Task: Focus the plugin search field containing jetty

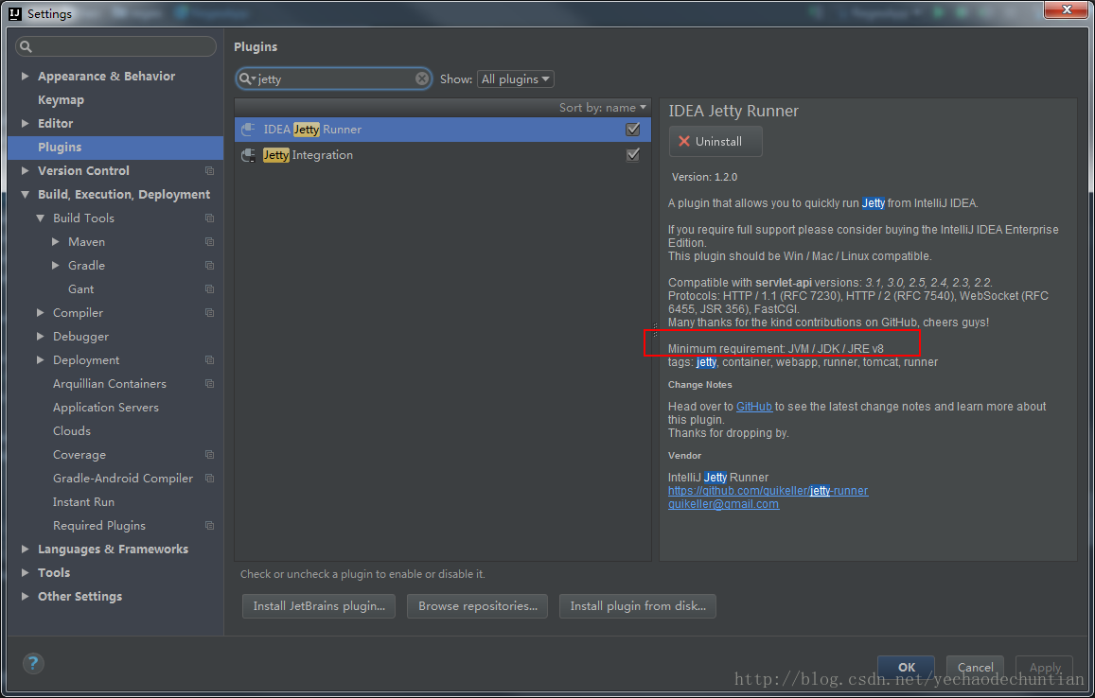Action: pyautogui.click(x=333, y=79)
